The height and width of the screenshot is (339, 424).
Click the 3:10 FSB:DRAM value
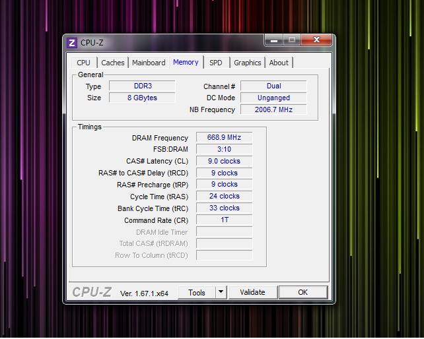click(x=224, y=149)
